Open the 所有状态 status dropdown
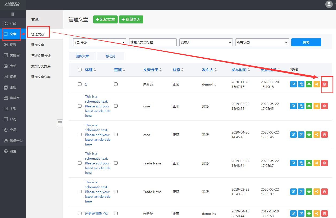This screenshot has height=218, width=336. coord(262,42)
